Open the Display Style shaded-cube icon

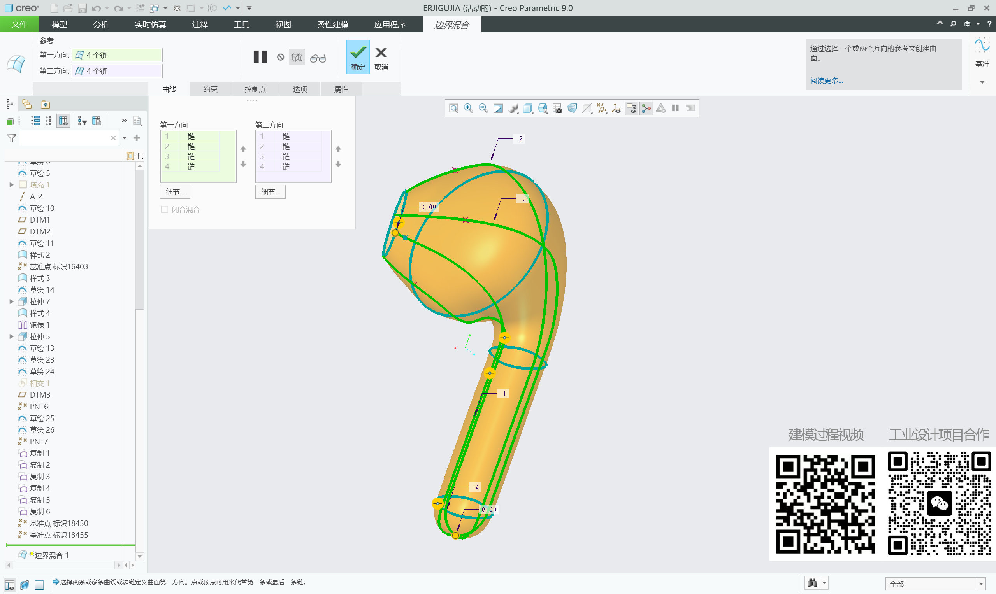click(x=528, y=108)
